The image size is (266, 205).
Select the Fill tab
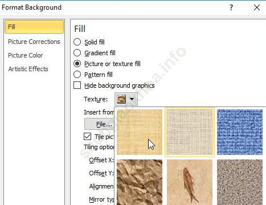34,27
